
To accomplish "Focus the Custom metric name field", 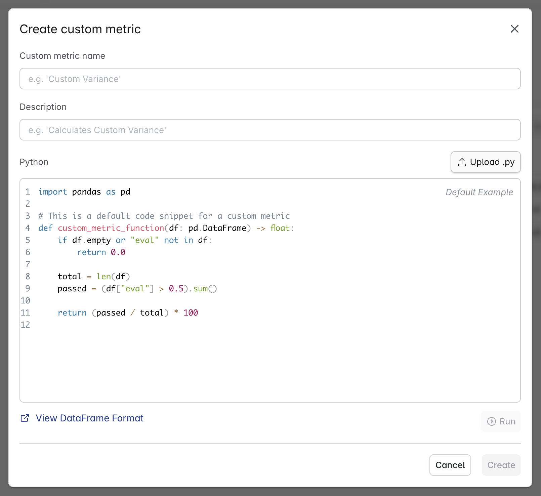I will coord(270,79).
